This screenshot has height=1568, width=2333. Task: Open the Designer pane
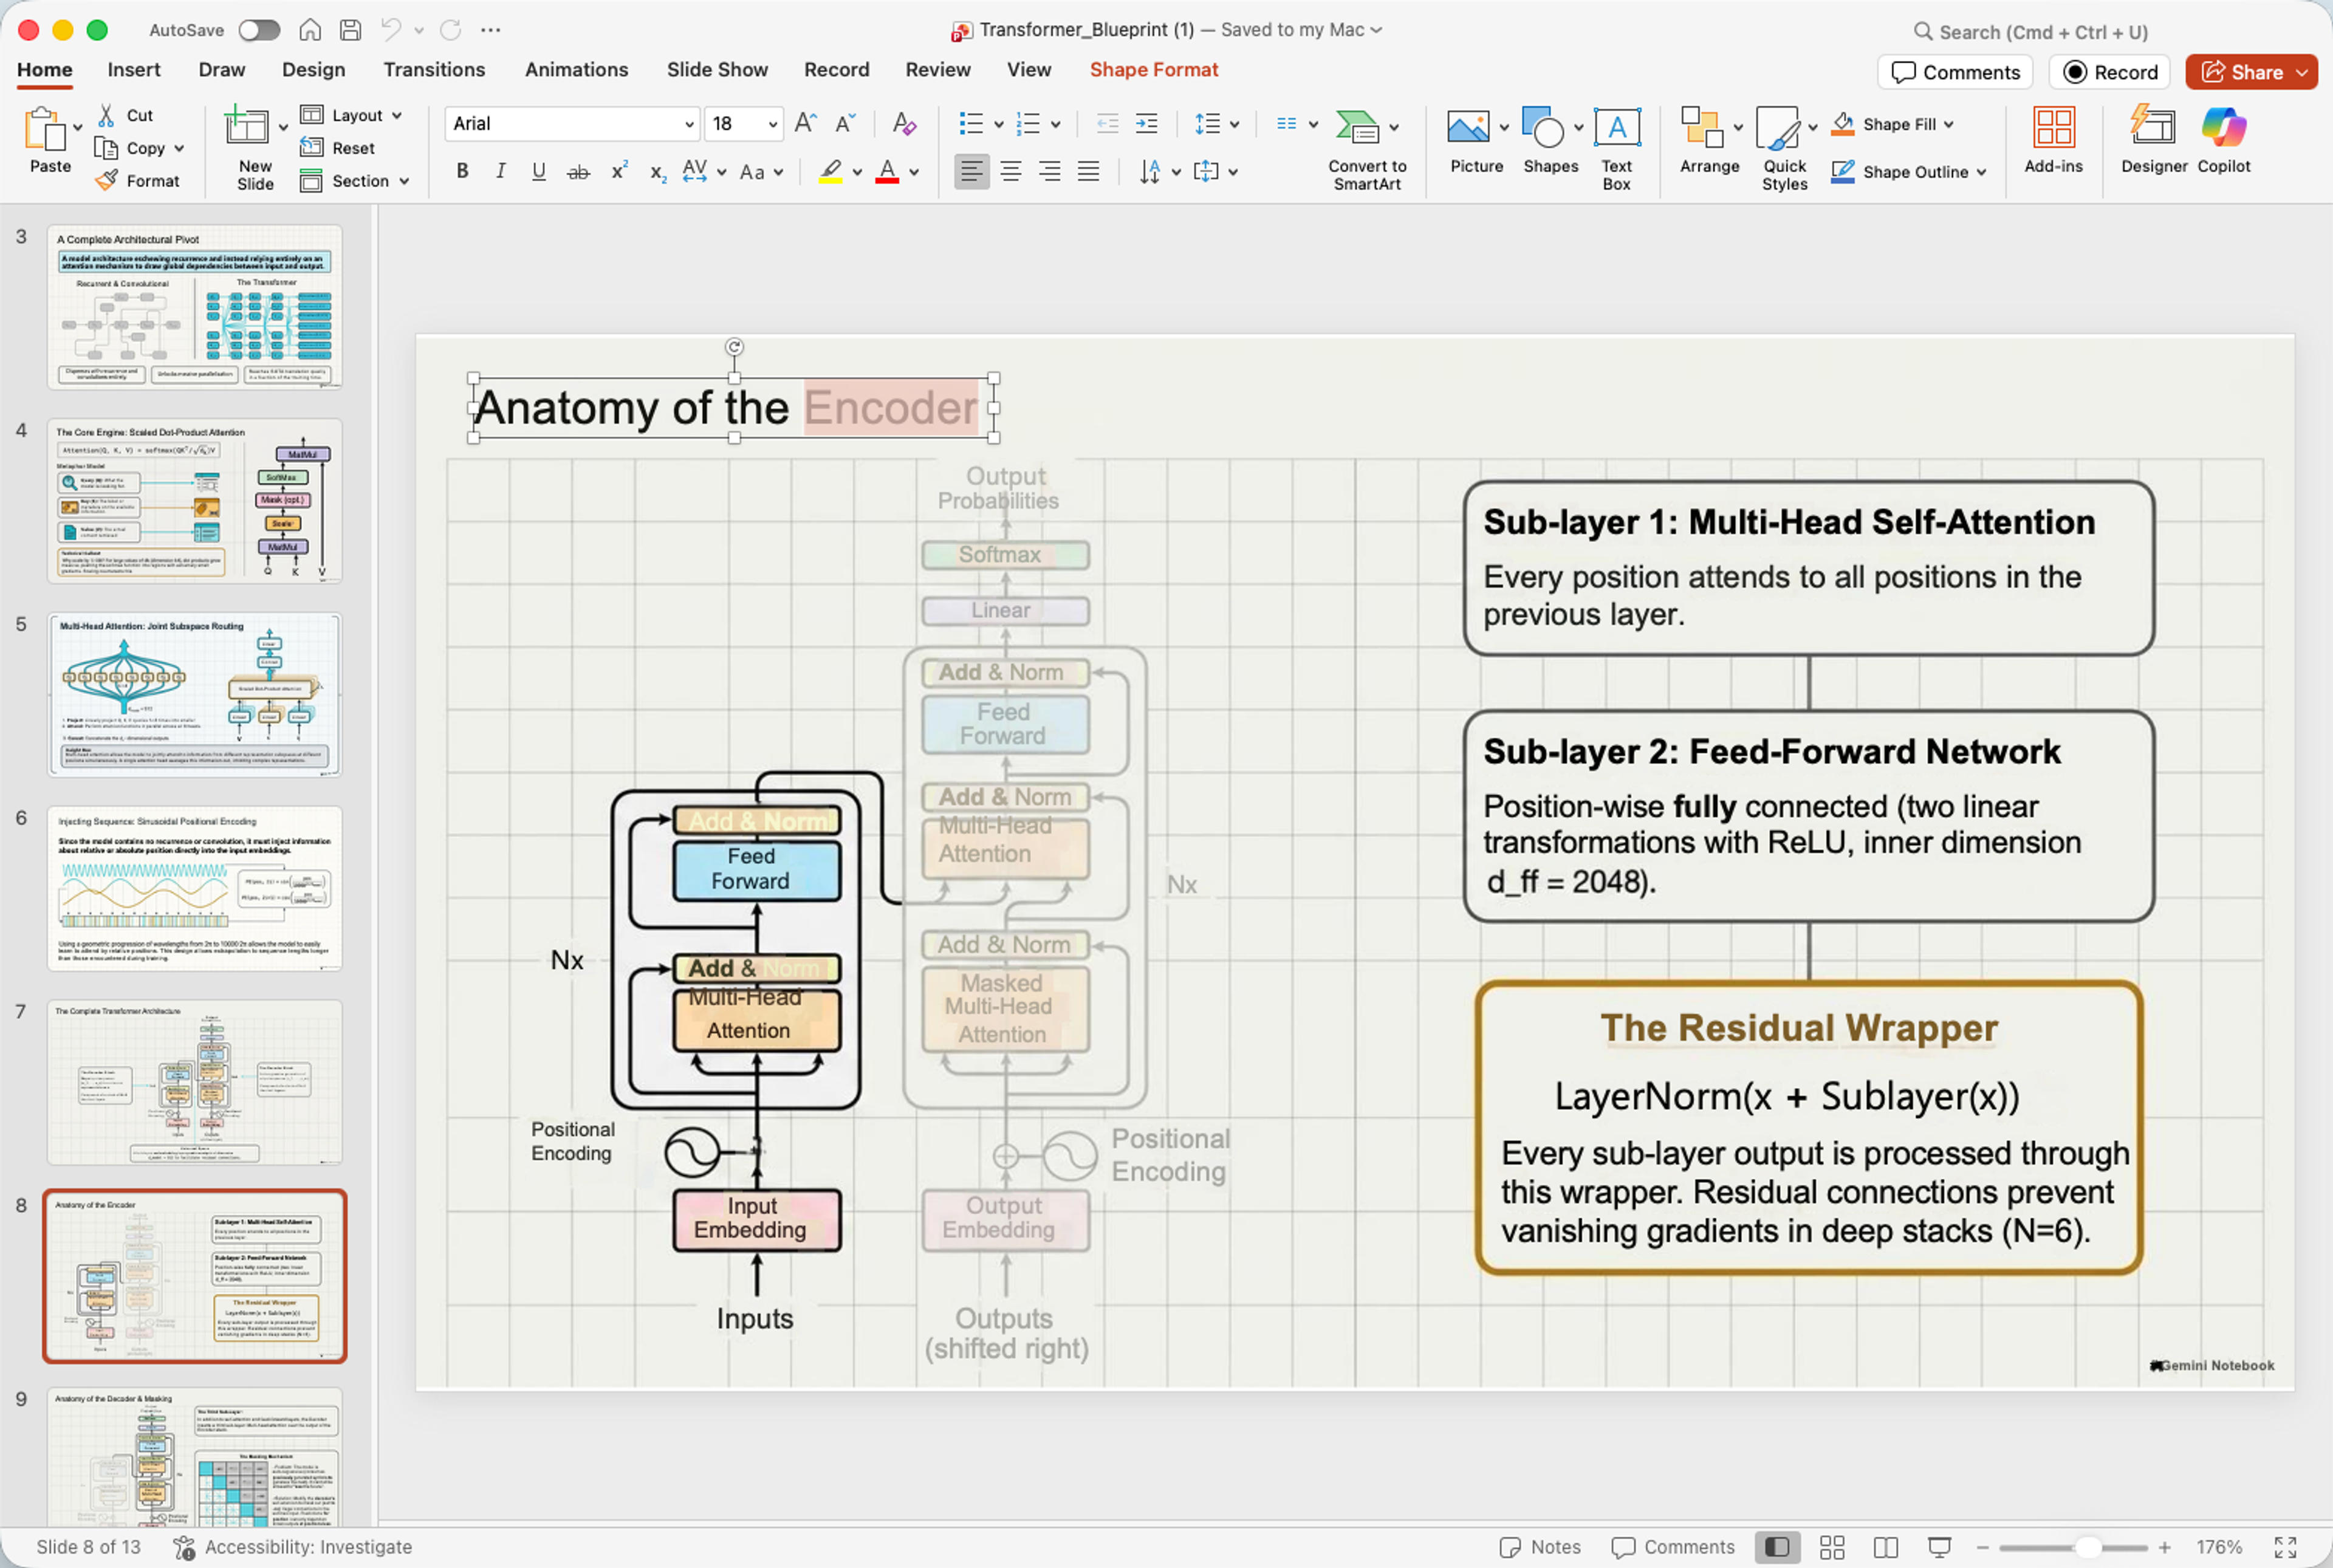click(x=2154, y=140)
